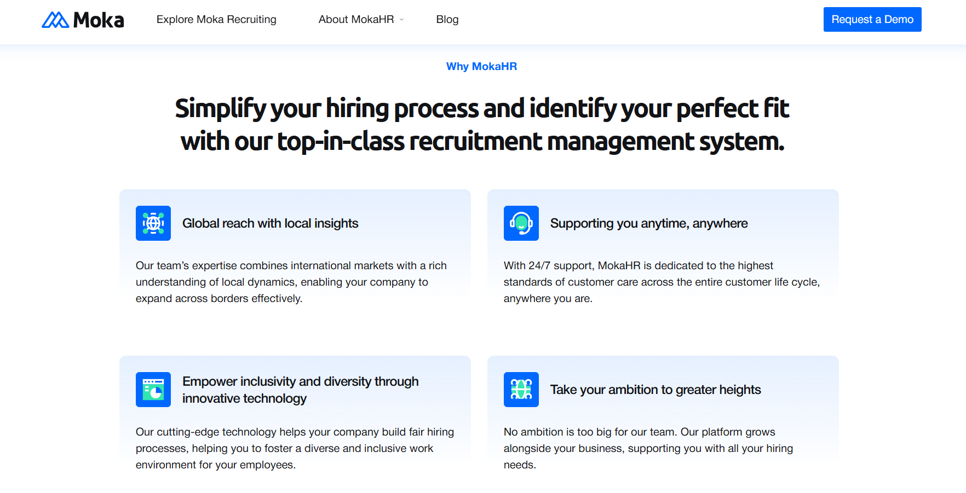Click Empower inclusivity and diversity card title
The image size is (966, 493).
pyautogui.click(x=301, y=390)
